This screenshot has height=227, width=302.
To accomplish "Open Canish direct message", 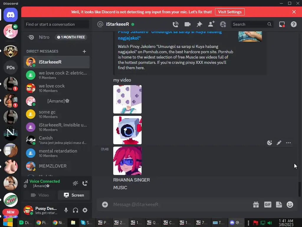I will (57, 140).
